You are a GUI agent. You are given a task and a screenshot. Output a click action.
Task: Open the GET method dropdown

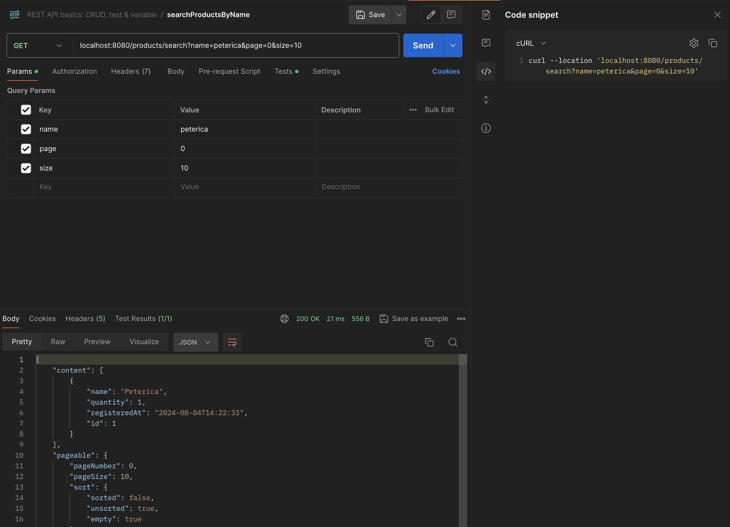click(x=38, y=46)
